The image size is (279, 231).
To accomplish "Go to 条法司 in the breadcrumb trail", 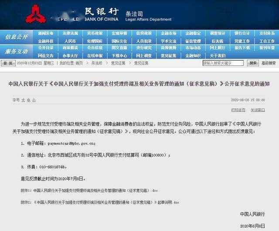I will click(97, 63).
